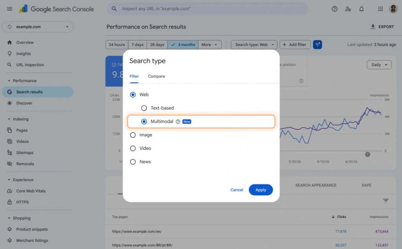Select the Text-based radio button
The width and height of the screenshot is (402, 249).
(144, 108)
